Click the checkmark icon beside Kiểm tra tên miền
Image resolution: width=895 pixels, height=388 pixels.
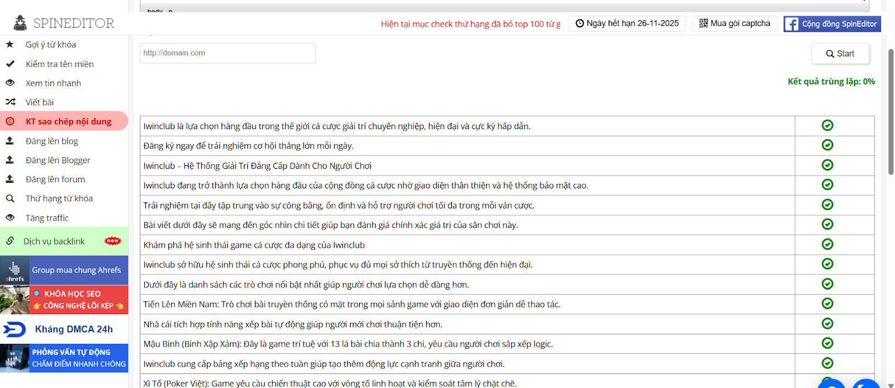10,64
